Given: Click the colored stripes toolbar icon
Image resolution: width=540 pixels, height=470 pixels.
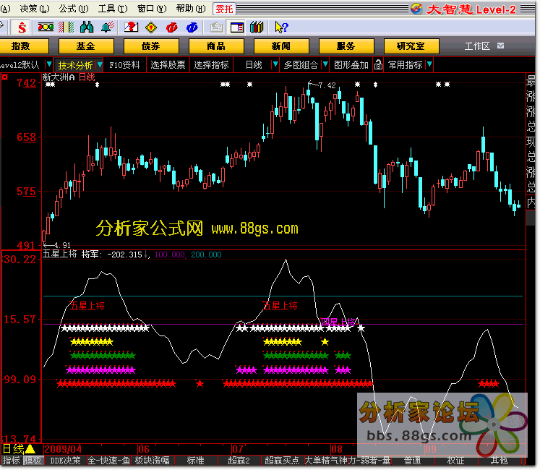Looking at the screenshot, I should coord(66,27).
